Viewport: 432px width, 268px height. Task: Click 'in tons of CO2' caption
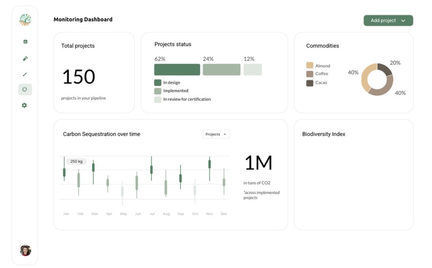(x=257, y=183)
